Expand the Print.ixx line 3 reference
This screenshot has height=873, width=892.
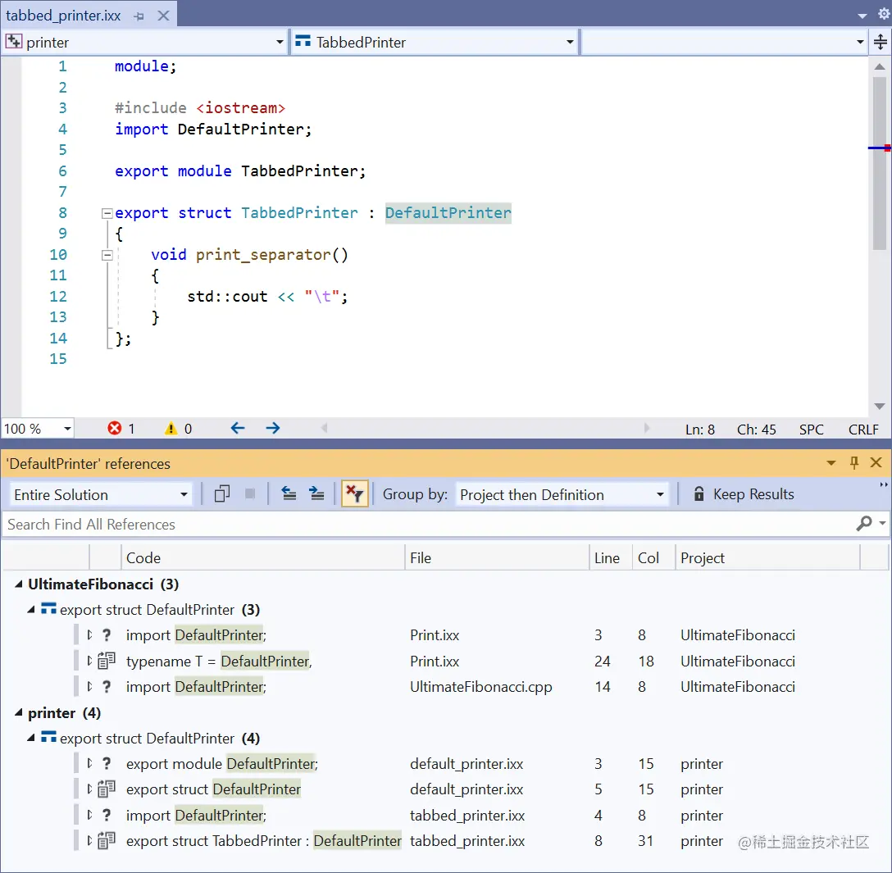tap(89, 634)
